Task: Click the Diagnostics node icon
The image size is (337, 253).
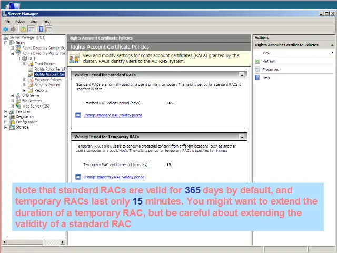Action: [12, 116]
